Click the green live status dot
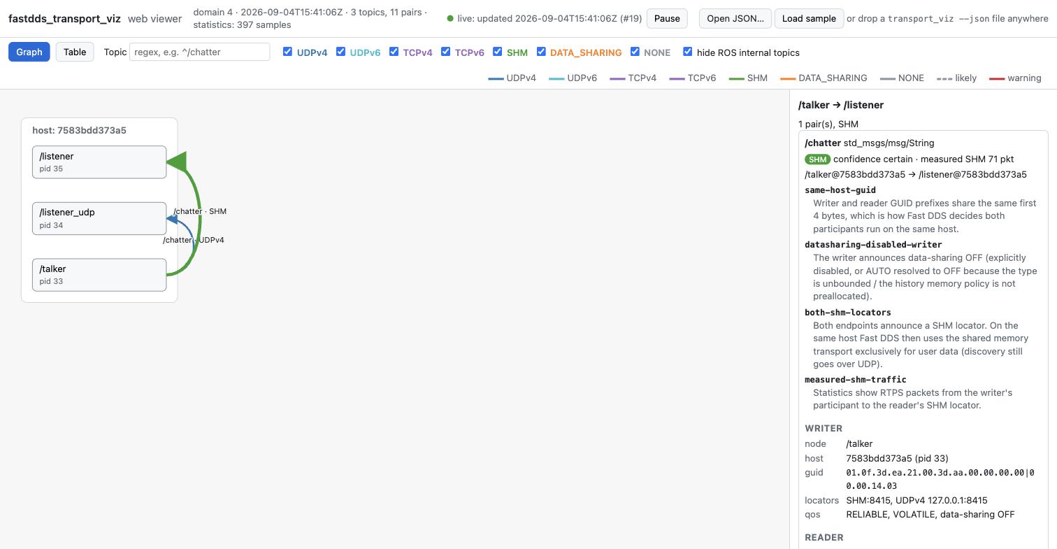1057x549 pixels. coord(450,19)
